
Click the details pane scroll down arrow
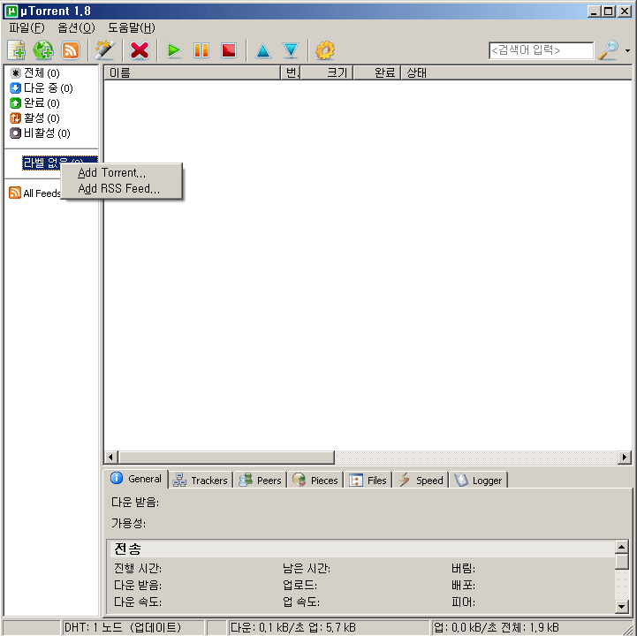click(622, 607)
